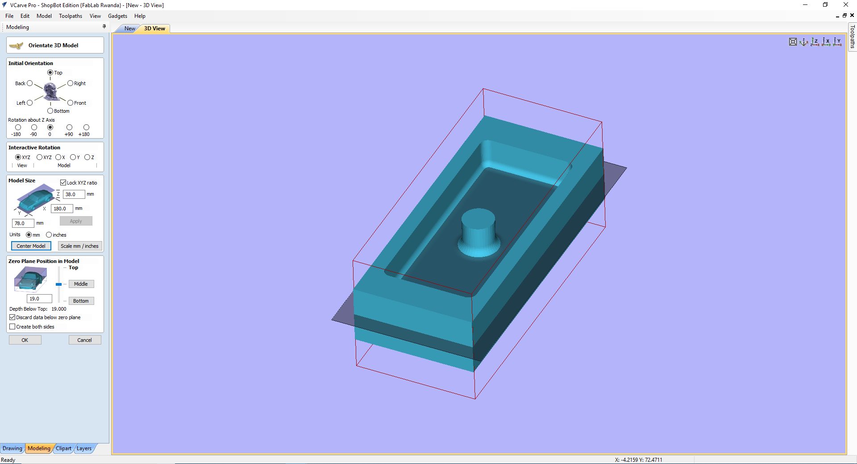Select Z axis model rotation
Image resolution: width=857 pixels, height=464 pixels.
[87, 157]
